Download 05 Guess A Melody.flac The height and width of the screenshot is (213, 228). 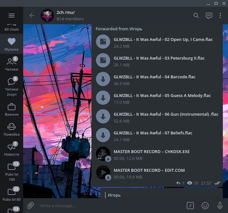pyautogui.click(x=103, y=98)
